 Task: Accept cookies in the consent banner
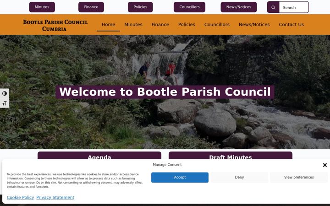180,178
